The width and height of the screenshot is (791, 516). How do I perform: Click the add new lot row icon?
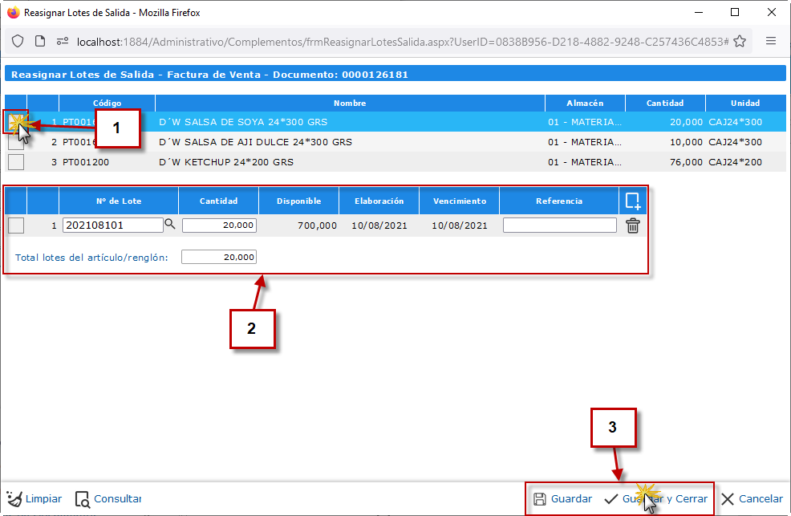(633, 201)
